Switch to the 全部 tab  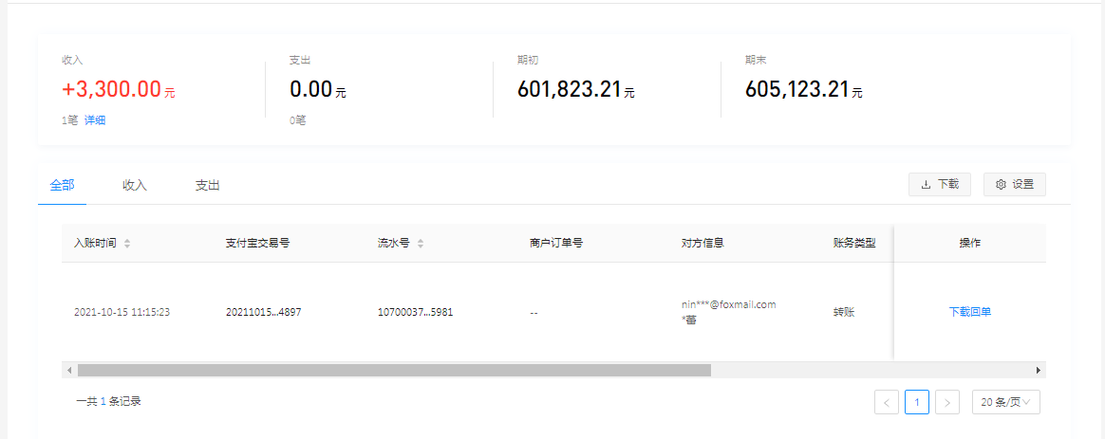click(x=62, y=186)
